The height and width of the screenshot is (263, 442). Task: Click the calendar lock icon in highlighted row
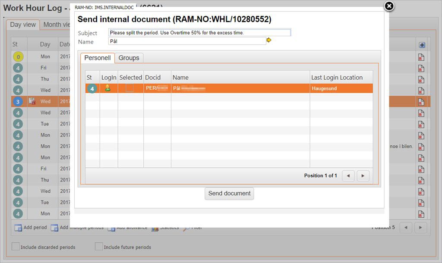pyautogui.click(x=32, y=101)
